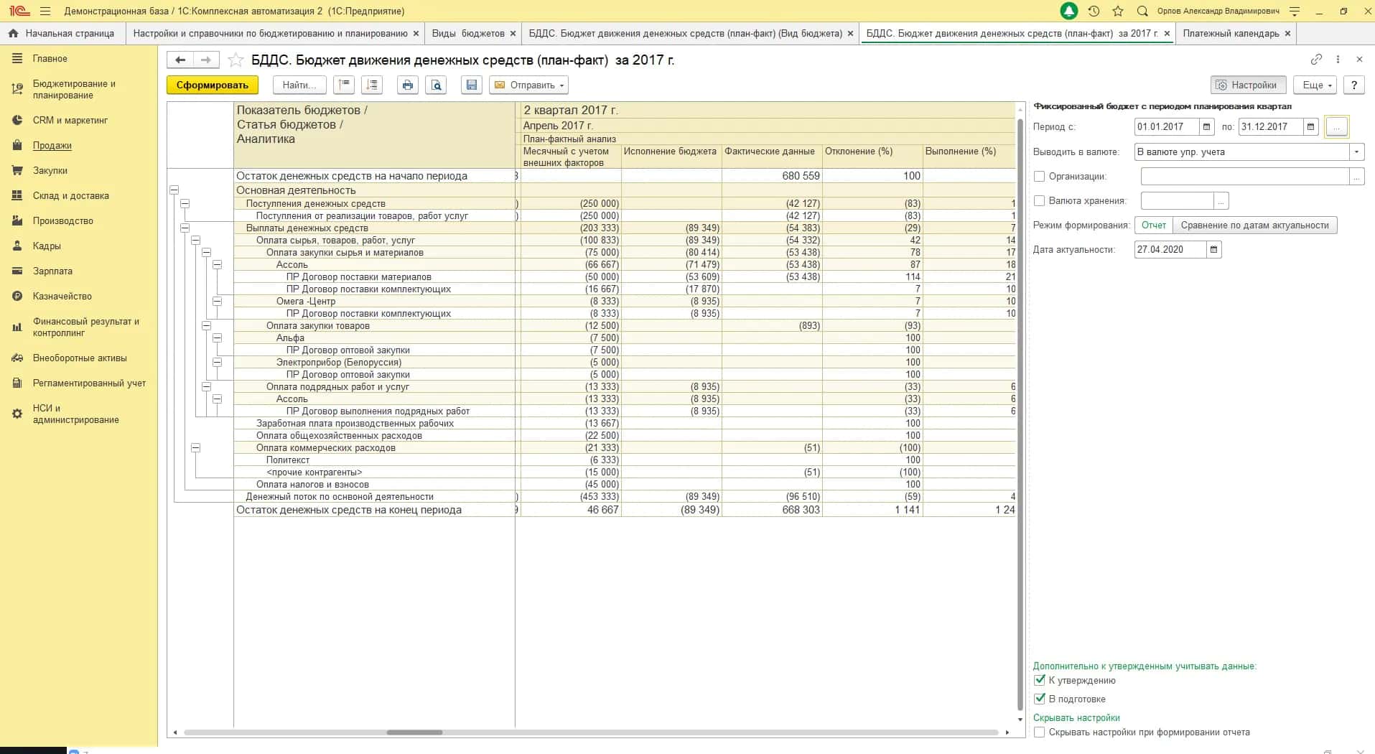Open print preview icon

tap(436, 85)
